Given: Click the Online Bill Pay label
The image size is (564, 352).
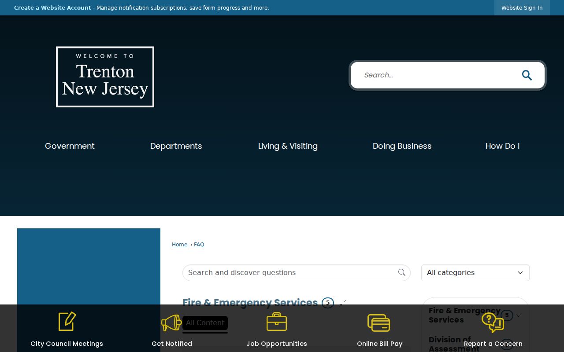Looking at the screenshot, I should tap(379, 344).
